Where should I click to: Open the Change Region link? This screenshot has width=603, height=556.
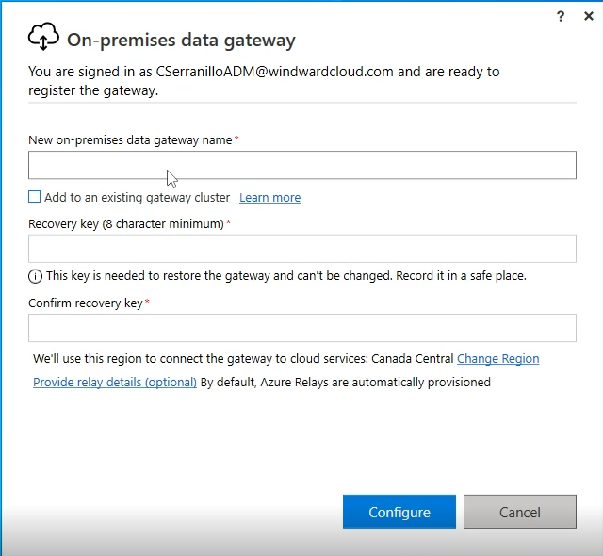tap(498, 359)
